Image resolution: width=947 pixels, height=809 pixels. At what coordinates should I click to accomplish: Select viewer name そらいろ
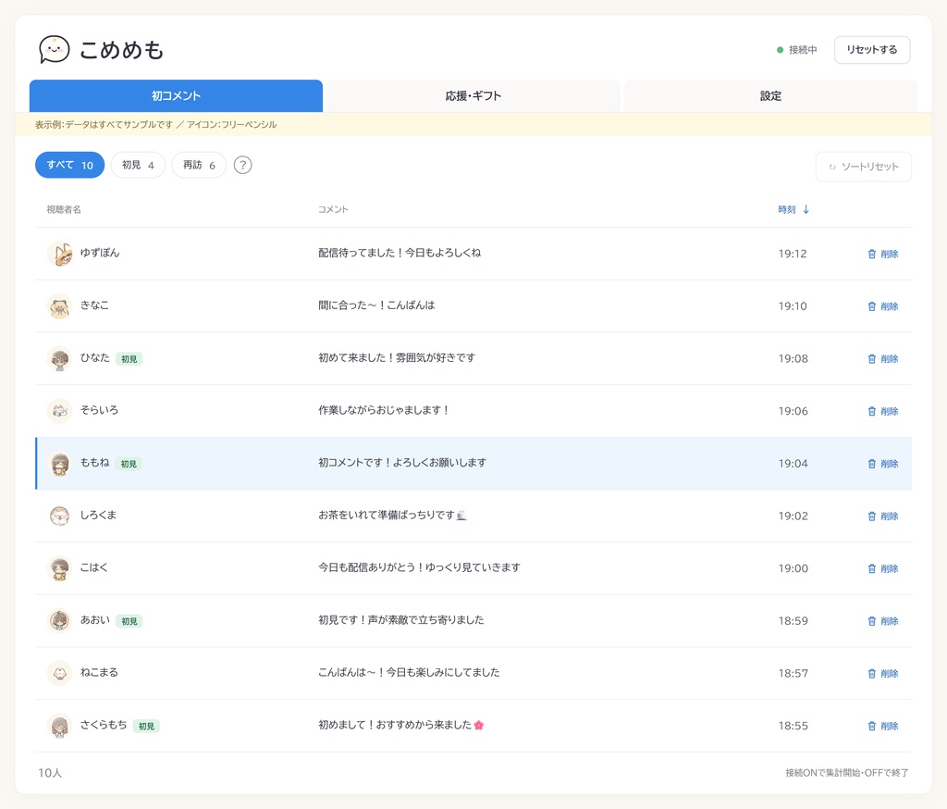pos(99,410)
